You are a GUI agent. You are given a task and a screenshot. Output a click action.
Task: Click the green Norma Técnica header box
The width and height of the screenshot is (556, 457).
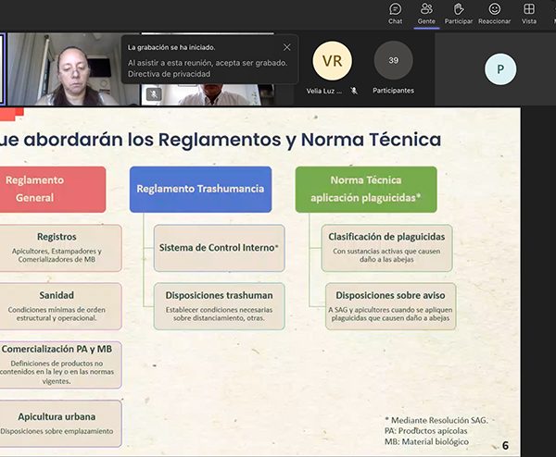[x=366, y=189]
